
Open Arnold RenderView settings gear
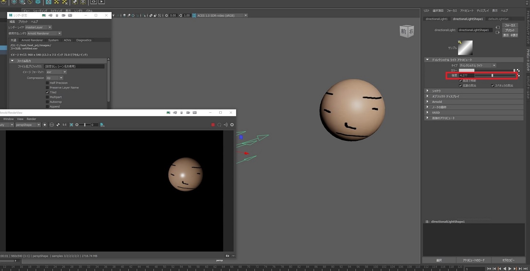coord(232,125)
